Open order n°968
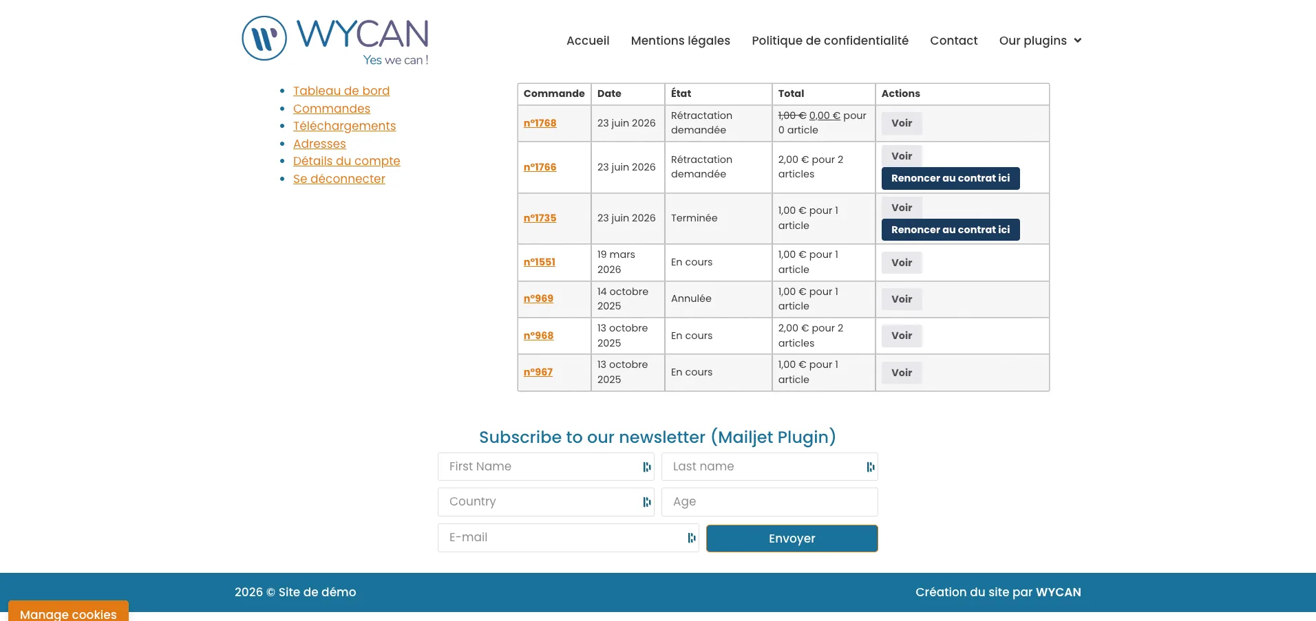This screenshot has width=1316, height=621. (x=538, y=336)
